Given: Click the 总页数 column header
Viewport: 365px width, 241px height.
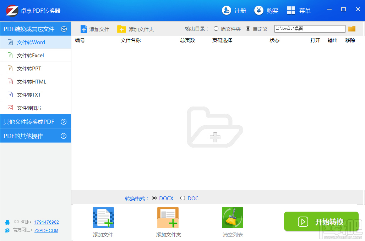Looking at the screenshot, I should tap(187, 40).
